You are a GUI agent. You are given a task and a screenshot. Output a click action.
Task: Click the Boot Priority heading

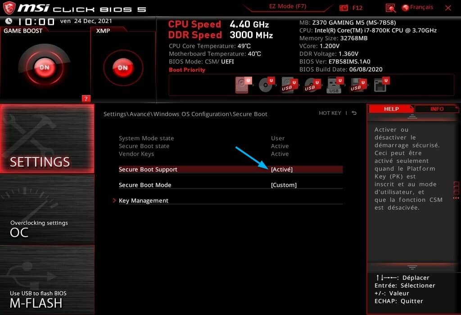click(x=187, y=70)
